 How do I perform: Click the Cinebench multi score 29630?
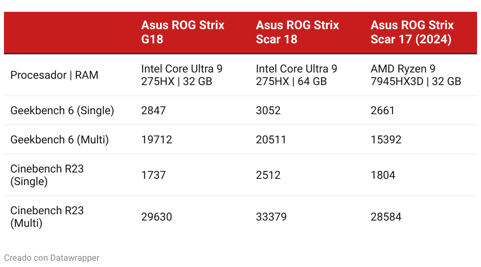click(157, 217)
